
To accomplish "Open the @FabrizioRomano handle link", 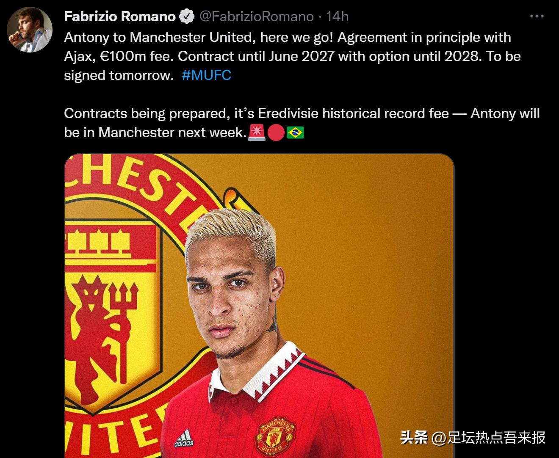I will click(x=256, y=17).
